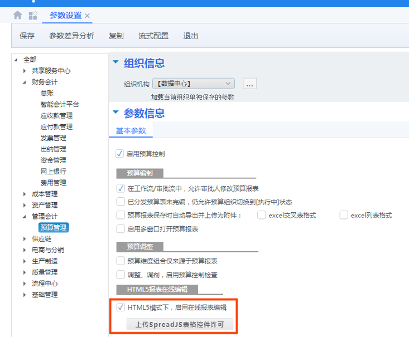Expand the 共享服务中心 tree node
The width and height of the screenshot is (409, 337).
(x=25, y=71)
